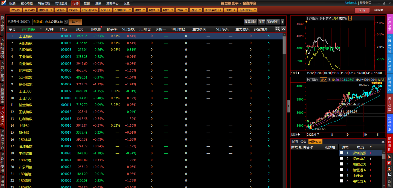The height and width of the screenshot is (188, 393).
Task: Click the collapse-to-top arrow icon in table header
Action: 283,29
